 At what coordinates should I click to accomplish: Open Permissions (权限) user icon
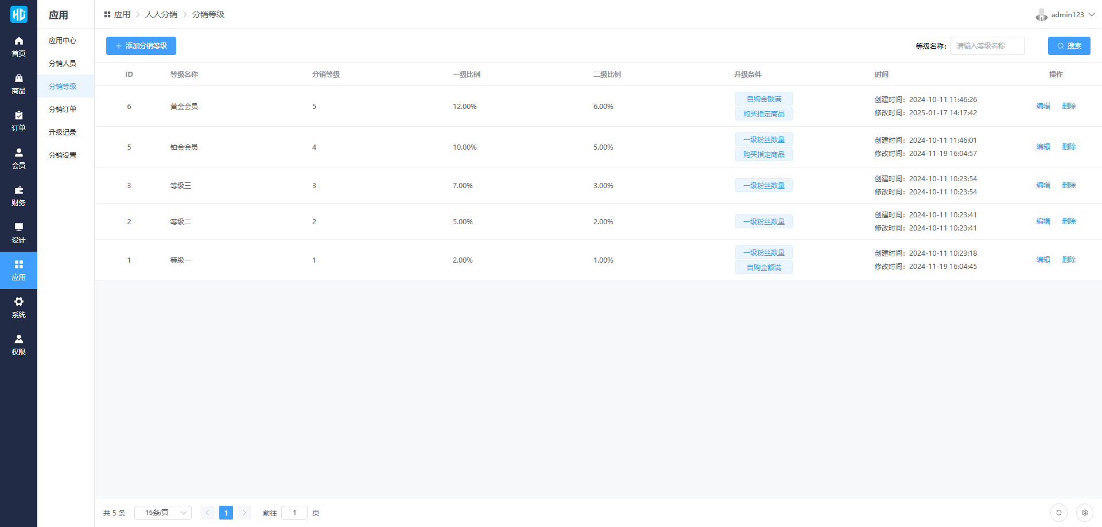coord(18,339)
